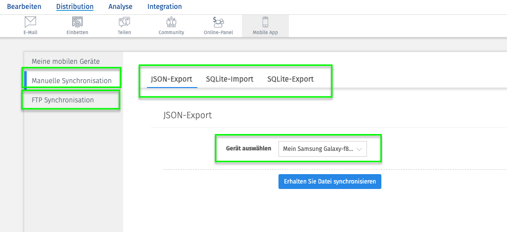Switch to the SQLite-Import tab
This screenshot has height=232, width=507.
pos(230,79)
